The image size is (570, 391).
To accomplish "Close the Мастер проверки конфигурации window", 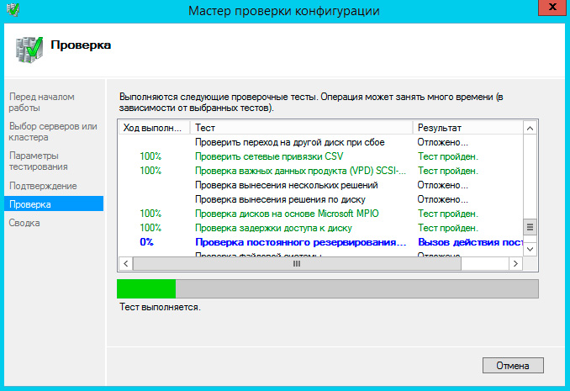I will 552,8.
